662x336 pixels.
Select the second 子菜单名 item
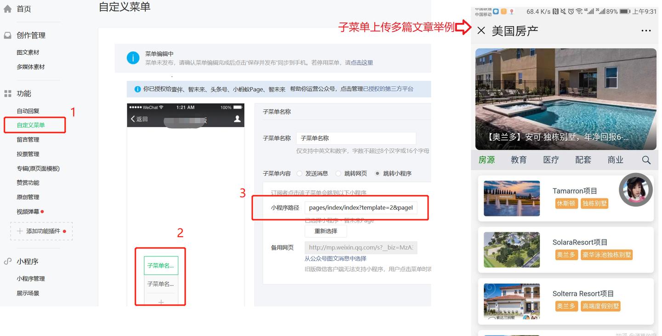click(161, 284)
